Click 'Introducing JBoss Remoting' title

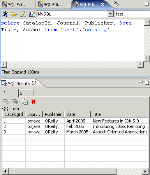tap(119, 126)
